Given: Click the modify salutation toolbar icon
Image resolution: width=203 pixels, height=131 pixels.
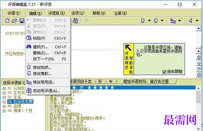Looking at the screenshot, I should point(143,21).
